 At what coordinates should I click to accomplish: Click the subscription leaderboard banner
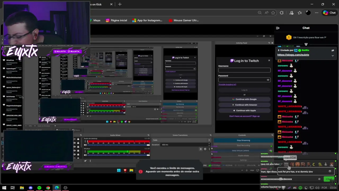point(306,37)
